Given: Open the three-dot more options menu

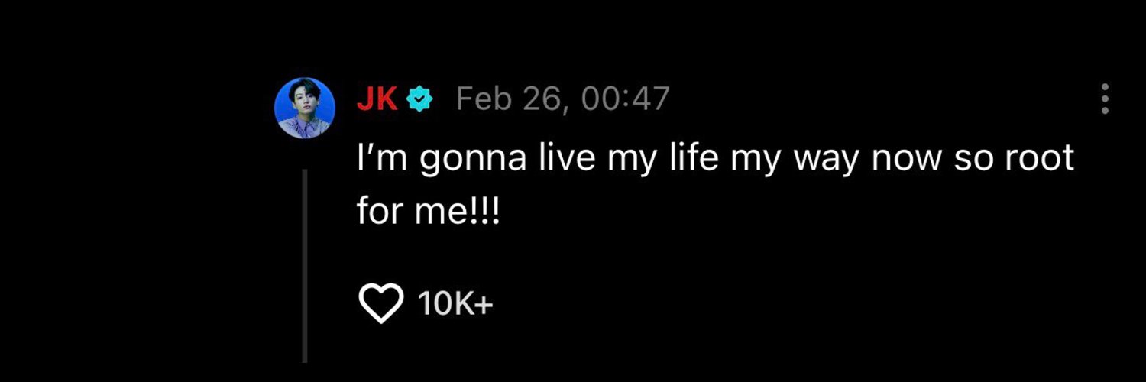Looking at the screenshot, I should click(1104, 99).
